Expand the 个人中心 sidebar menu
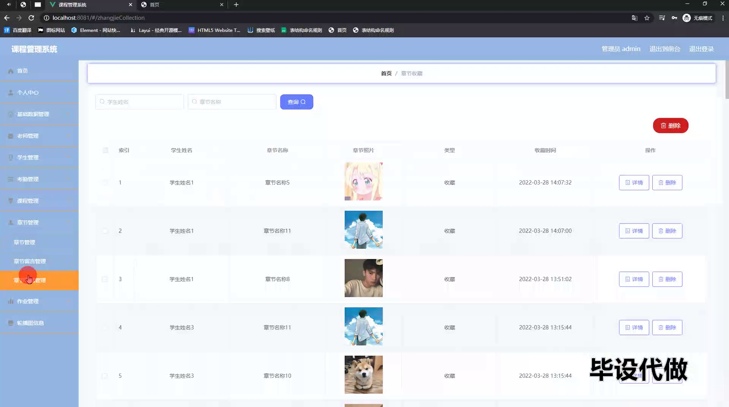The image size is (729, 407). click(x=39, y=92)
